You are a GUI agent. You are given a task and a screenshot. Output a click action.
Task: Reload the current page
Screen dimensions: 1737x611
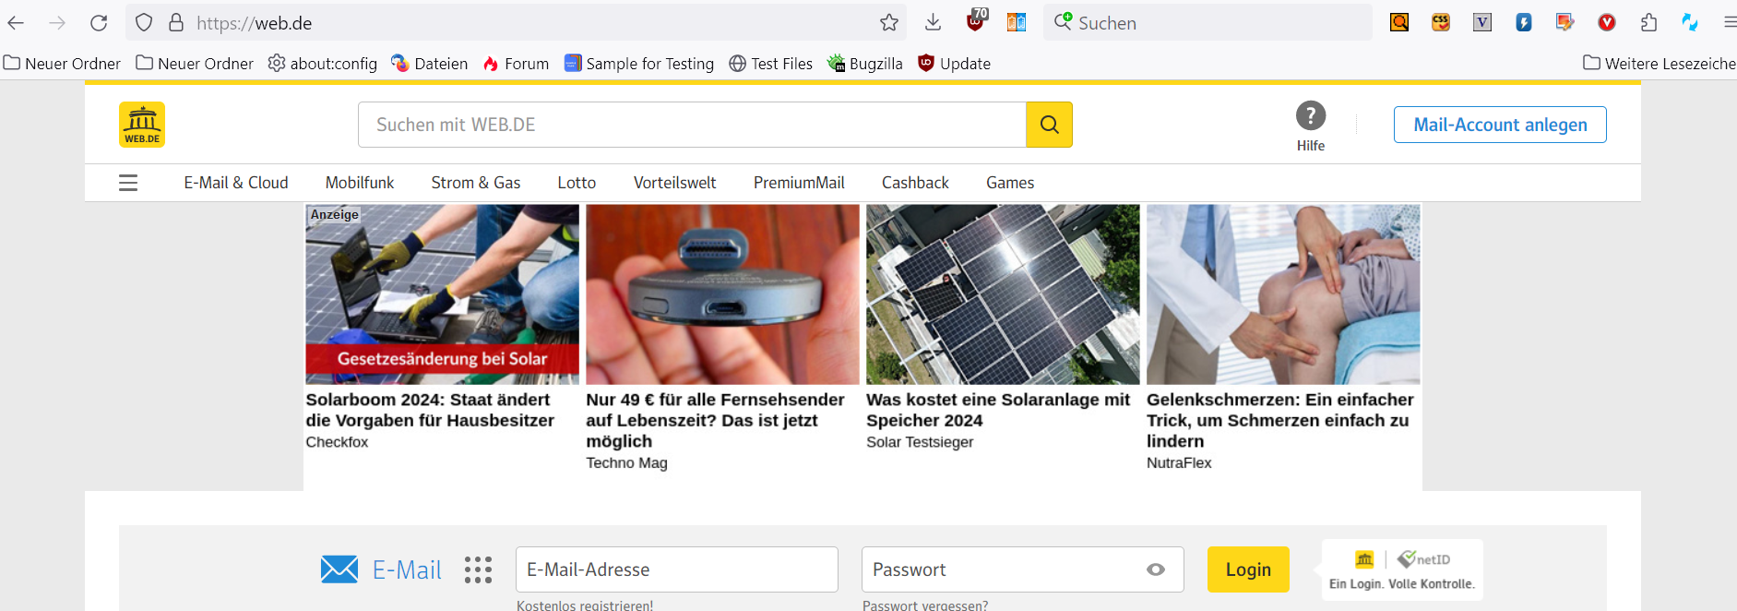tap(99, 23)
